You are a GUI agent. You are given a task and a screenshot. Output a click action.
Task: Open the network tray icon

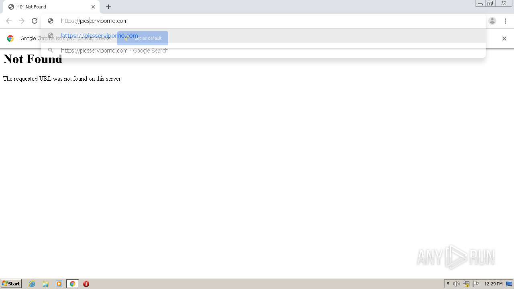[466, 284]
